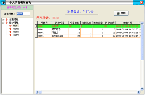145x95 pixels.
Task: Click unit price 12 in 巧克力 row
Action: pos(75,33)
